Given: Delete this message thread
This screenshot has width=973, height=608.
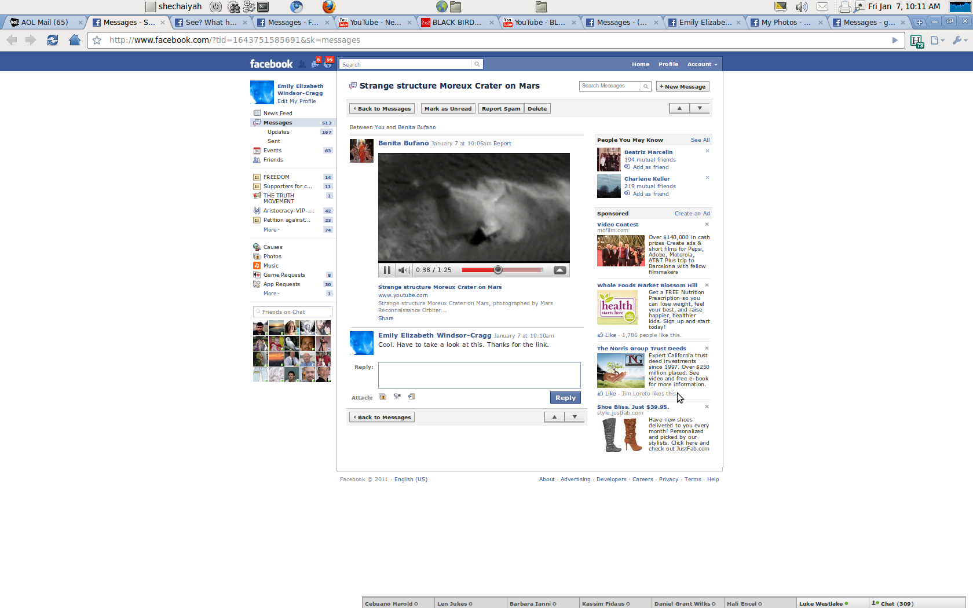Looking at the screenshot, I should [537, 109].
